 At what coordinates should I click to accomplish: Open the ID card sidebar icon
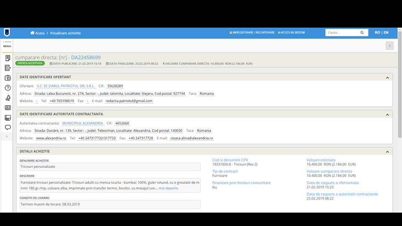[x=8, y=108]
